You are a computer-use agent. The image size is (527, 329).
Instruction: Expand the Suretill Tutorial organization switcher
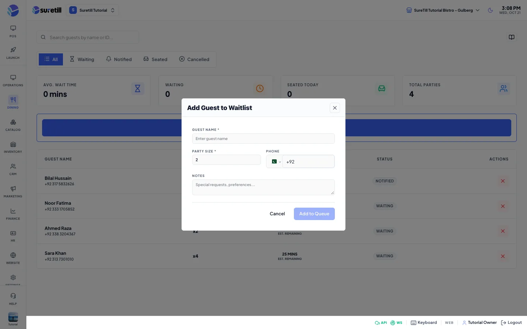92,10
